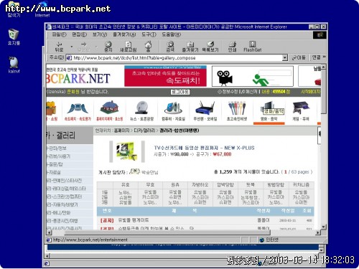Click the Print (인쇄) toolbar icon
359x269 pixels.
(x=232, y=47)
